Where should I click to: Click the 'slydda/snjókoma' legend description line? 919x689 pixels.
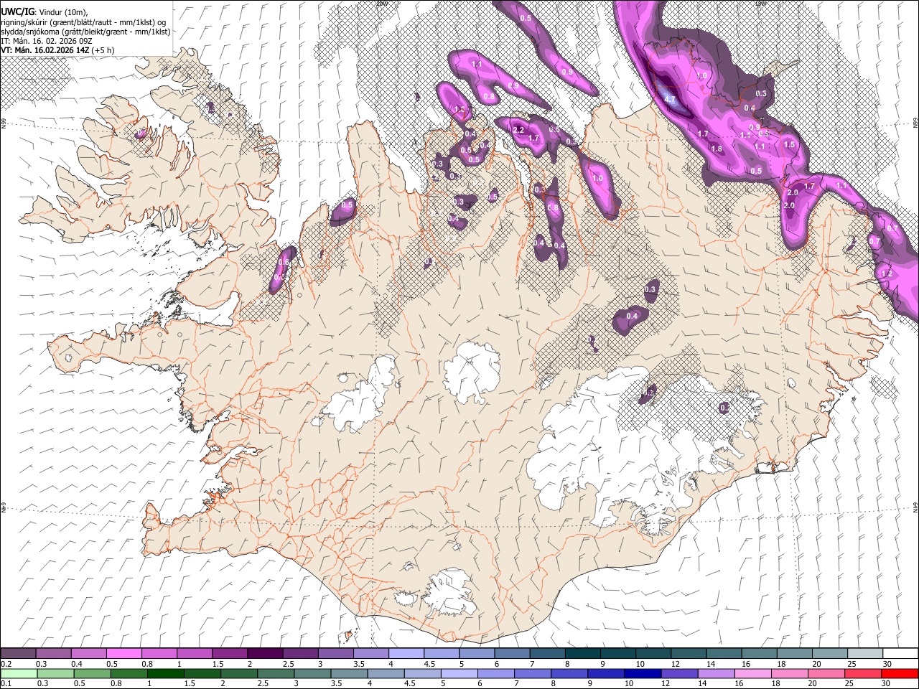(85, 32)
